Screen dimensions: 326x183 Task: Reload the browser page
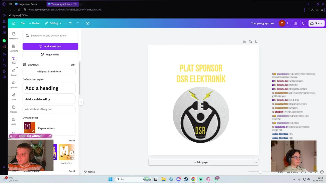pos(19,10)
